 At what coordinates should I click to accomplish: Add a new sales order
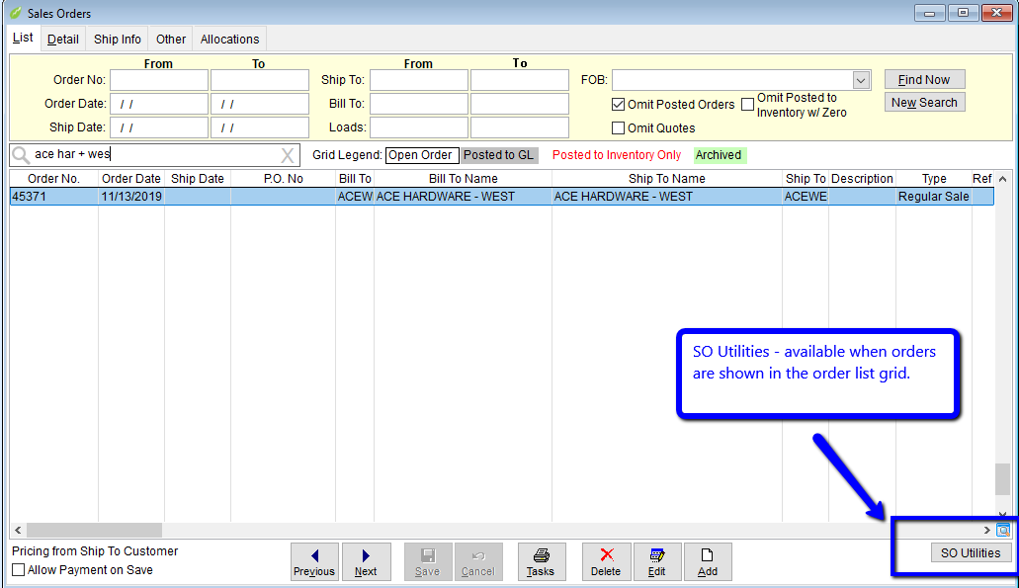click(x=708, y=561)
